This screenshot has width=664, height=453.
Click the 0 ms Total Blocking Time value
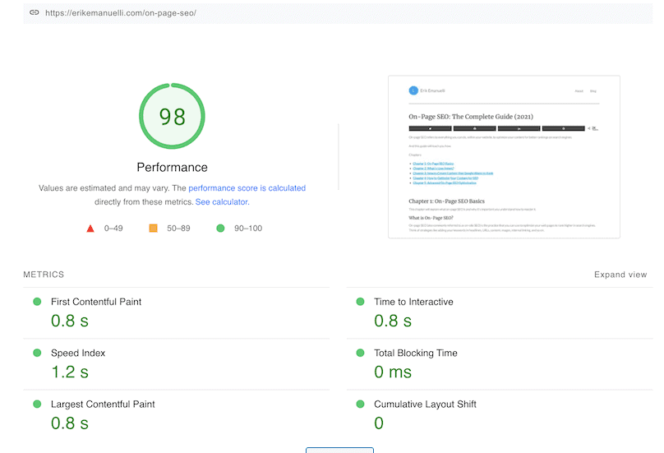coord(393,372)
